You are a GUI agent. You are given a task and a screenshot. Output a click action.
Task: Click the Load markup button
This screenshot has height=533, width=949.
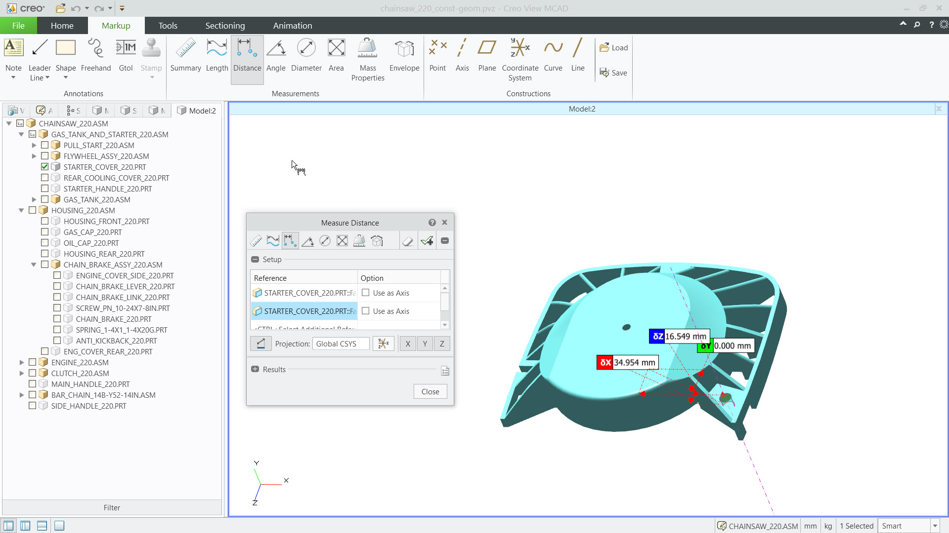(613, 47)
